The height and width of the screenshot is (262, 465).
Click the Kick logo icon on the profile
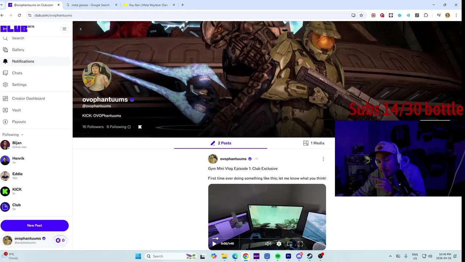(x=140, y=127)
